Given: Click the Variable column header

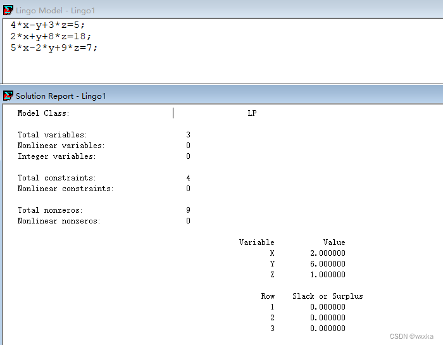Looking at the screenshot, I should tap(256, 242).
